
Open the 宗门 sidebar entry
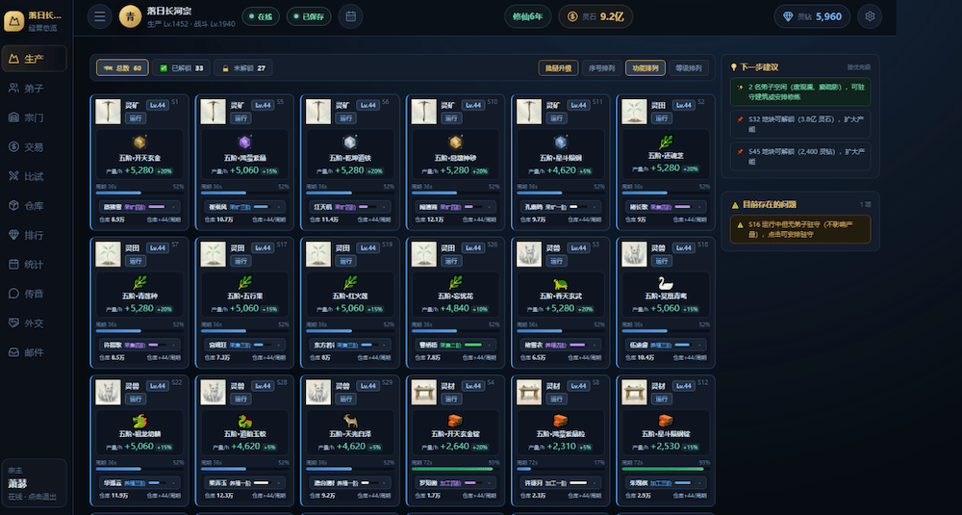[34, 117]
